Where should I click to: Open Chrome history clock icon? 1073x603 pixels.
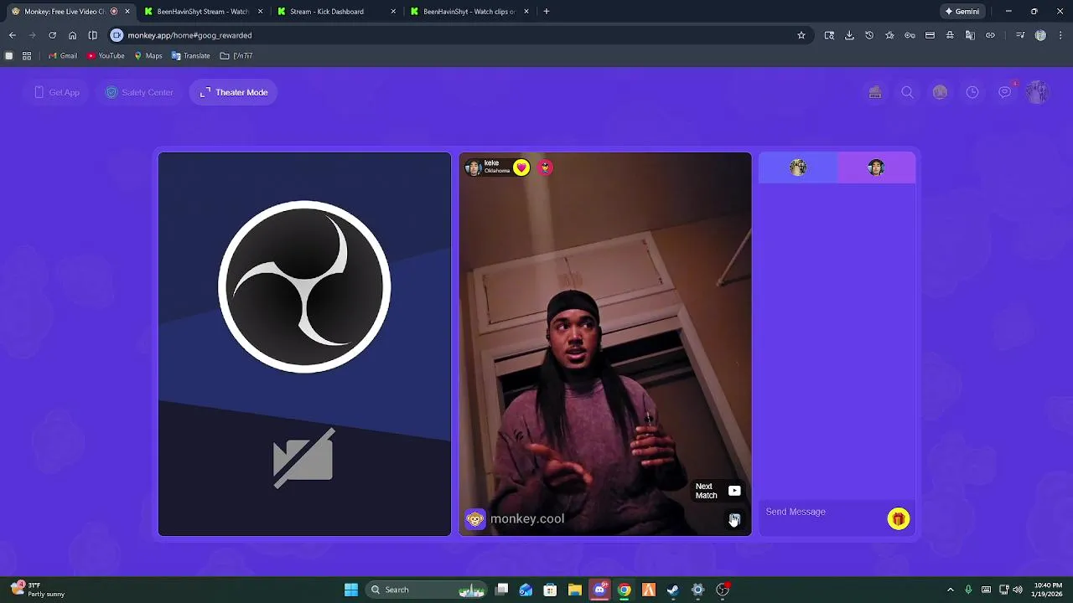(869, 35)
